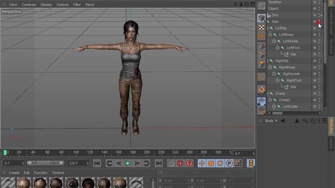Image resolution: width=335 pixels, height=188 pixels.
Task: Open the Attributes Mode menu
Action: click(x=269, y=121)
